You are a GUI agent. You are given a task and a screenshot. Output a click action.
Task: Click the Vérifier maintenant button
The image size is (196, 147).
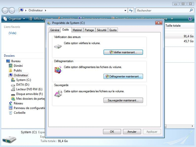(123, 52)
